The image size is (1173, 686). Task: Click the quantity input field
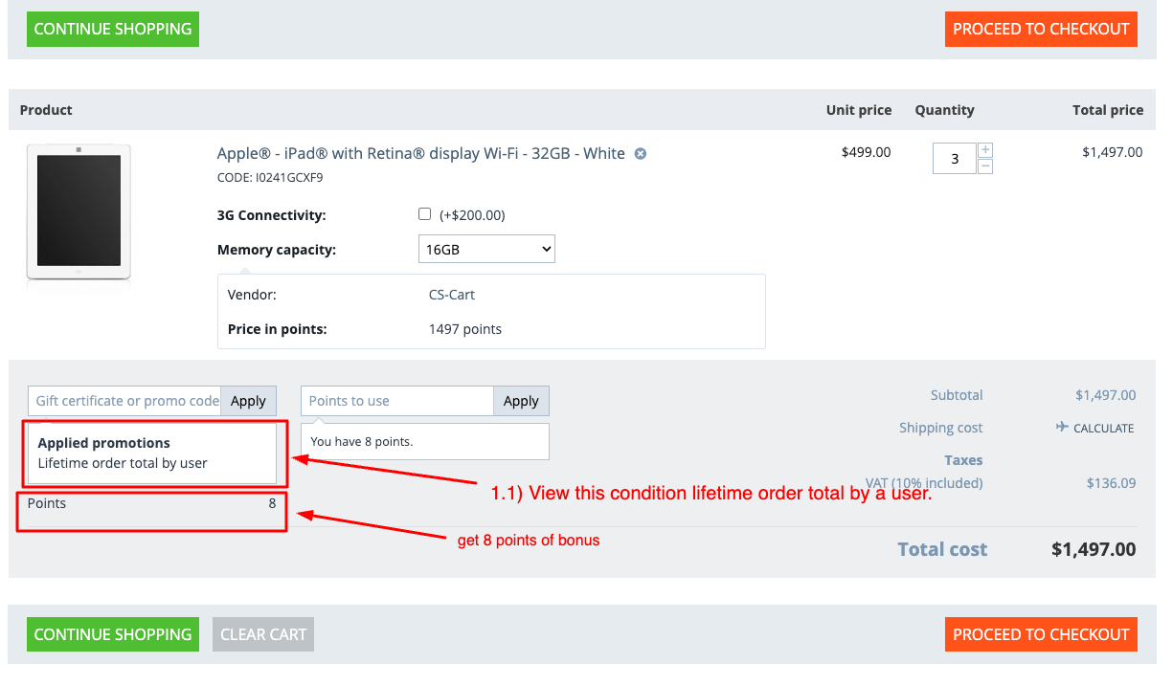pyautogui.click(x=955, y=159)
